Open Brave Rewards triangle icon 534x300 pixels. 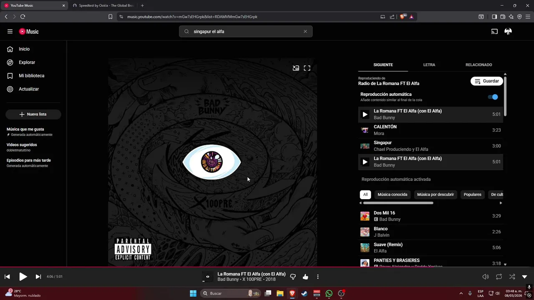(411, 17)
